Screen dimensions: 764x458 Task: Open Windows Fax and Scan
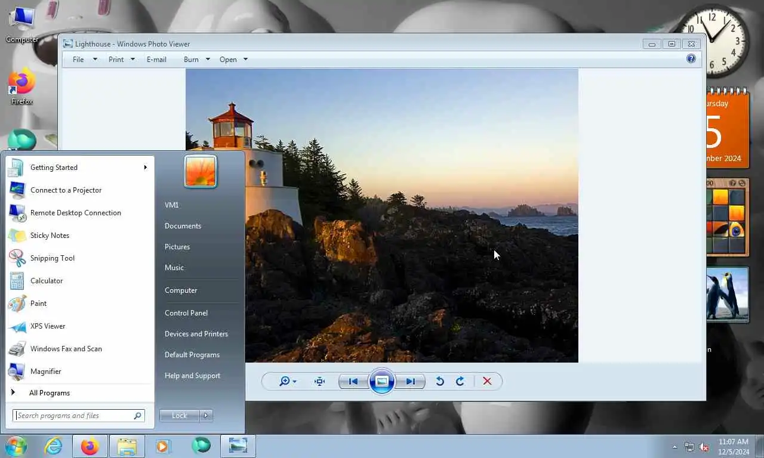80,349
